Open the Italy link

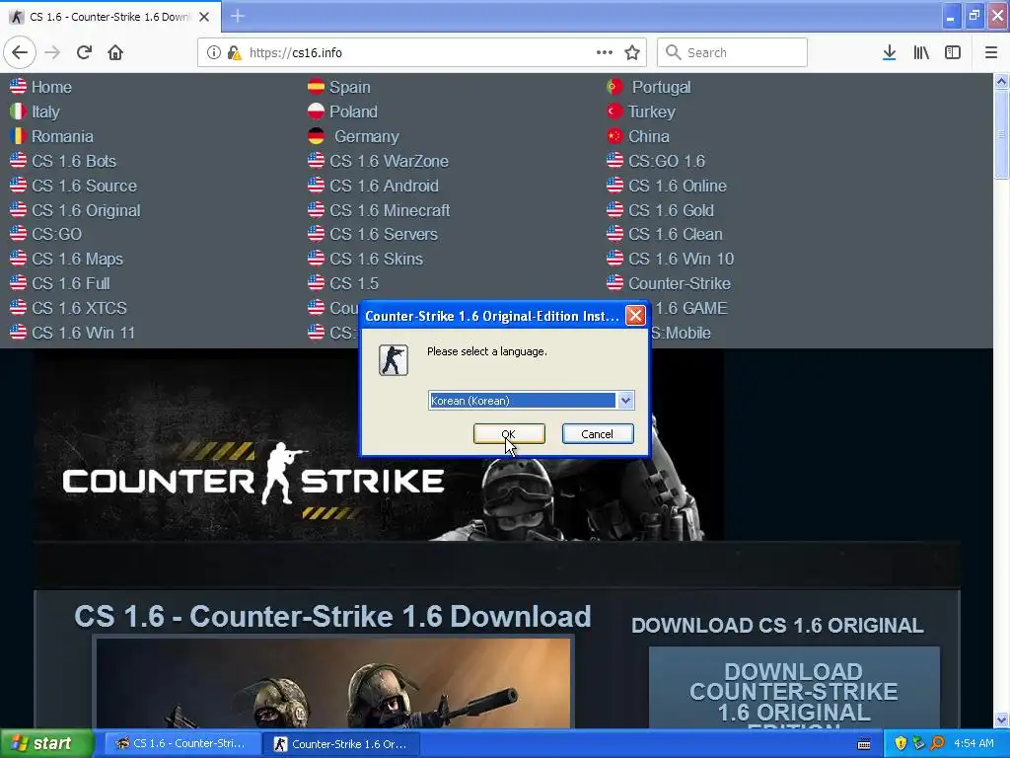(x=45, y=113)
